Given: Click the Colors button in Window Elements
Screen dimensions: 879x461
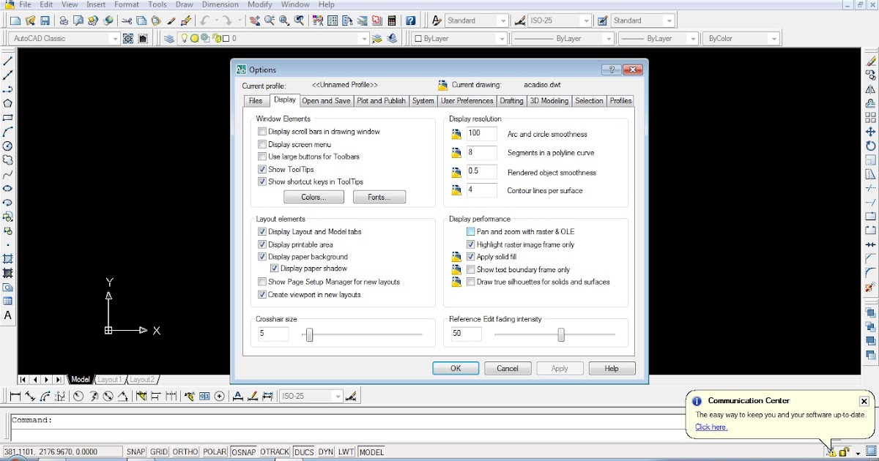Looking at the screenshot, I should pos(314,196).
